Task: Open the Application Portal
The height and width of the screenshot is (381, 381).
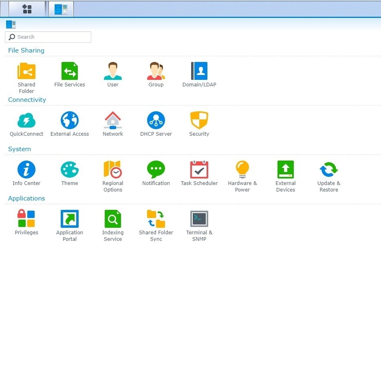Action: click(69, 218)
